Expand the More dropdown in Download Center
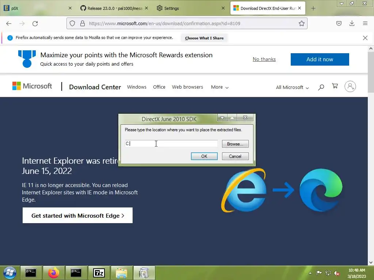This screenshot has height=280, width=374. click(x=220, y=87)
